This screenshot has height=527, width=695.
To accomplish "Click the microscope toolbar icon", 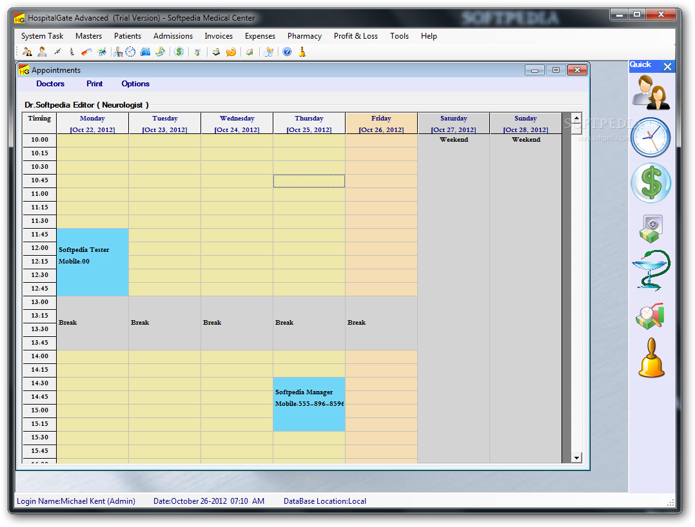I will (72, 52).
